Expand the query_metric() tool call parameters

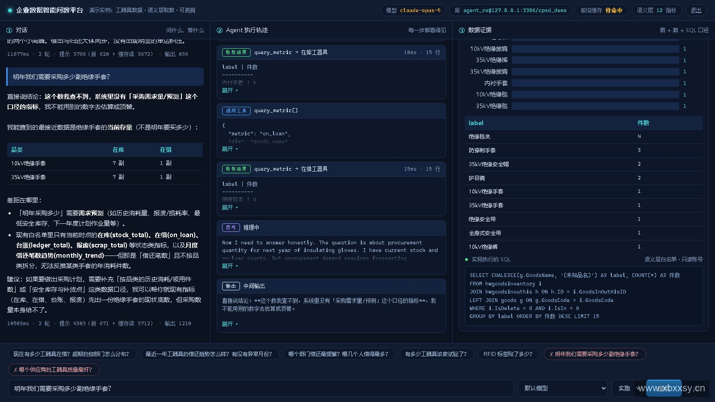point(230,149)
